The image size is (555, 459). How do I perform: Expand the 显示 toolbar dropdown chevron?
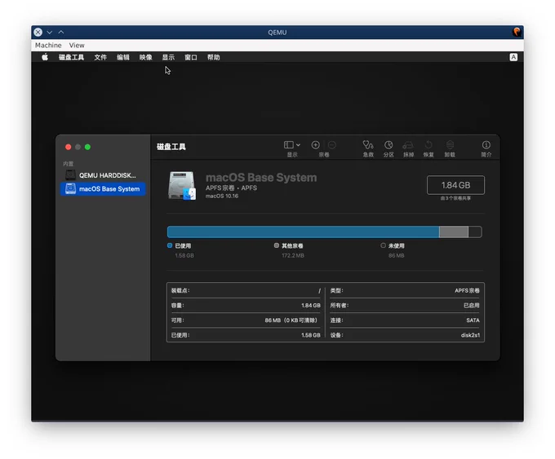point(298,145)
